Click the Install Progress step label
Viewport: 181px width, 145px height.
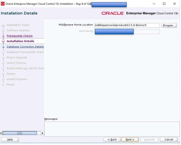(x=17, y=79)
